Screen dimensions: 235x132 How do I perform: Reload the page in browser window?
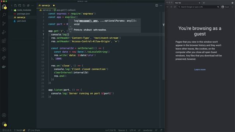[x=175, y=7]
